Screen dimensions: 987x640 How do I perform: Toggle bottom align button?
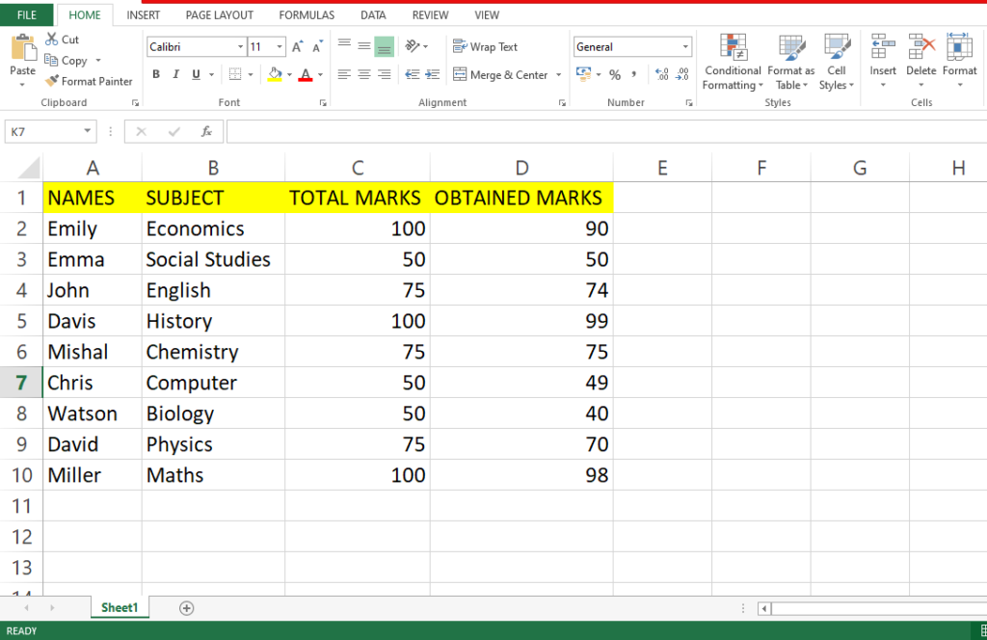(x=384, y=46)
